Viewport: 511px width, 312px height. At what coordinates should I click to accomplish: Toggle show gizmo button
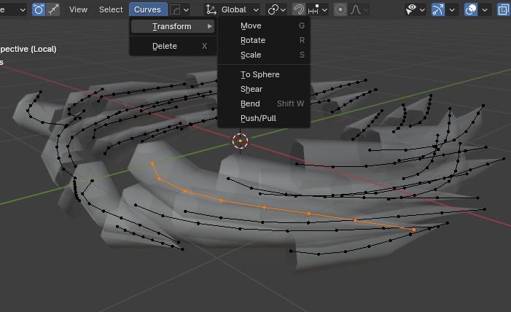[x=437, y=9]
